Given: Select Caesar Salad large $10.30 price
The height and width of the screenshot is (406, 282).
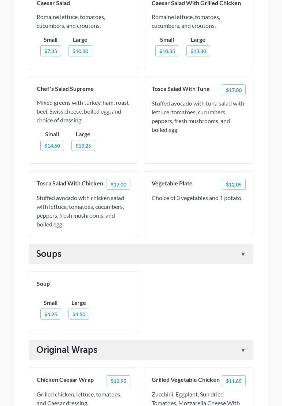Looking at the screenshot, I should (x=80, y=51).
